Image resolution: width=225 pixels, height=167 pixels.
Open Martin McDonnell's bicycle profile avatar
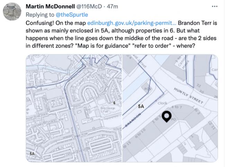coord(12,11)
